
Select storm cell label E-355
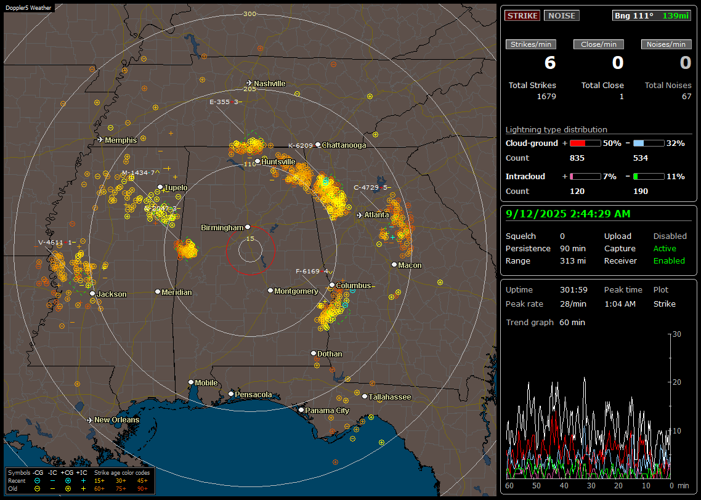[x=225, y=102]
